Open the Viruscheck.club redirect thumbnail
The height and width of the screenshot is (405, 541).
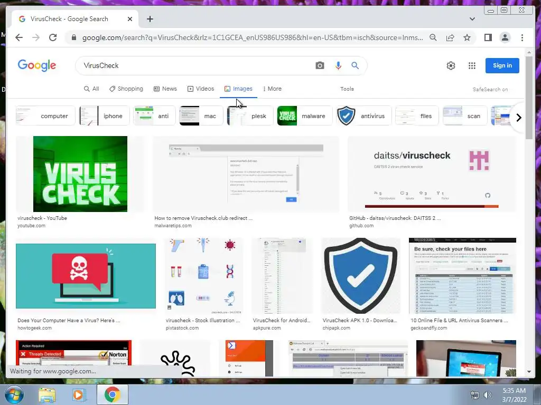[246, 174]
